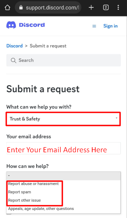This screenshot has width=127, height=218.
Task: Tap the browser home icon
Action: coord(7,7)
